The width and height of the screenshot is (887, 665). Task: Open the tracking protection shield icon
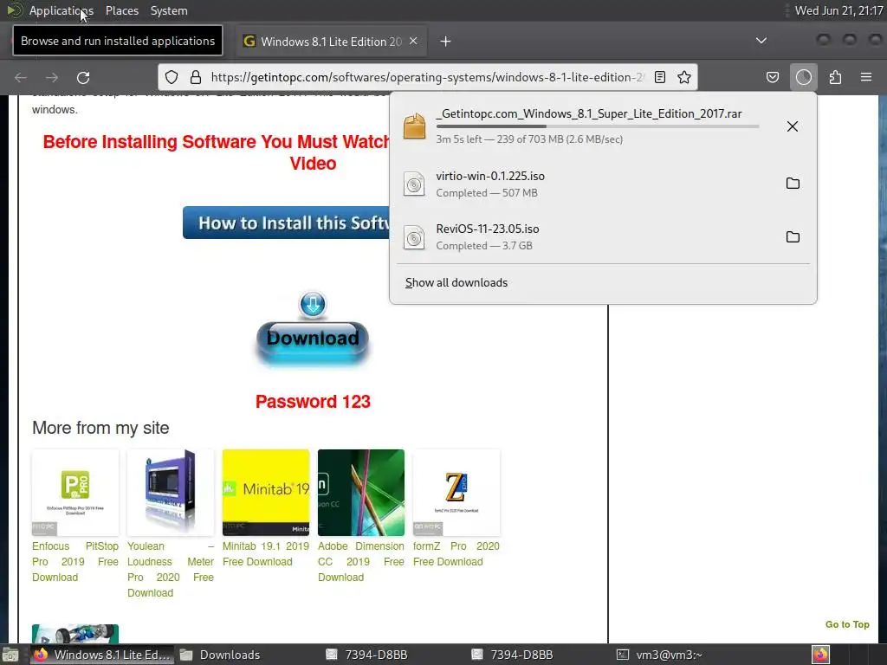(x=172, y=77)
